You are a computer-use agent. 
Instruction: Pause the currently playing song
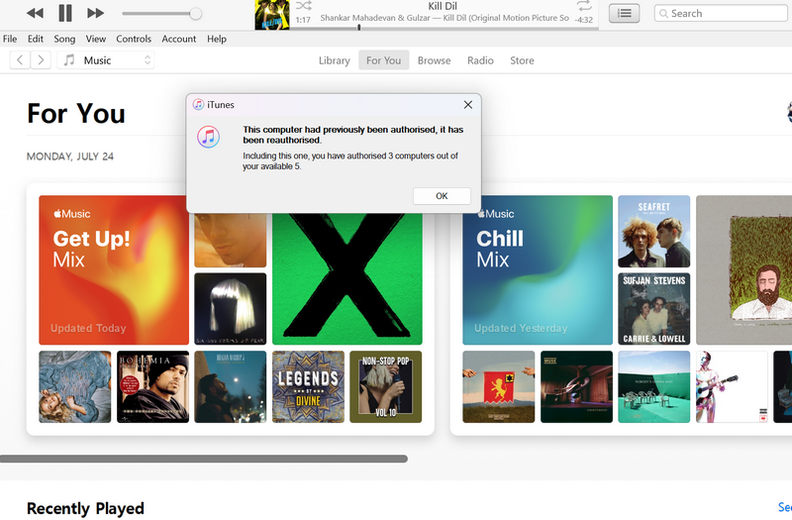point(65,13)
